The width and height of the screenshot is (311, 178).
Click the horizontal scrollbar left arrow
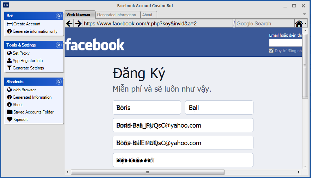(67, 172)
